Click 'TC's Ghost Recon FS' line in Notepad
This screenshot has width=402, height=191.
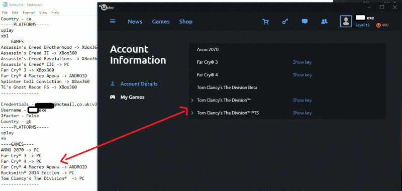[39, 87]
